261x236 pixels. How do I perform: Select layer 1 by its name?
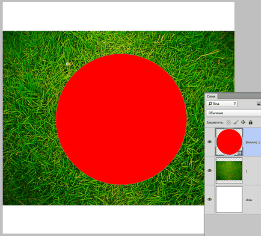pyautogui.click(x=247, y=171)
